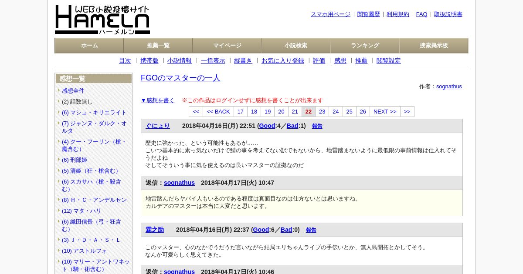The height and width of the screenshot is (274, 523).
Task: Vote Bad on ぐにょり's review
Action: (292, 126)
